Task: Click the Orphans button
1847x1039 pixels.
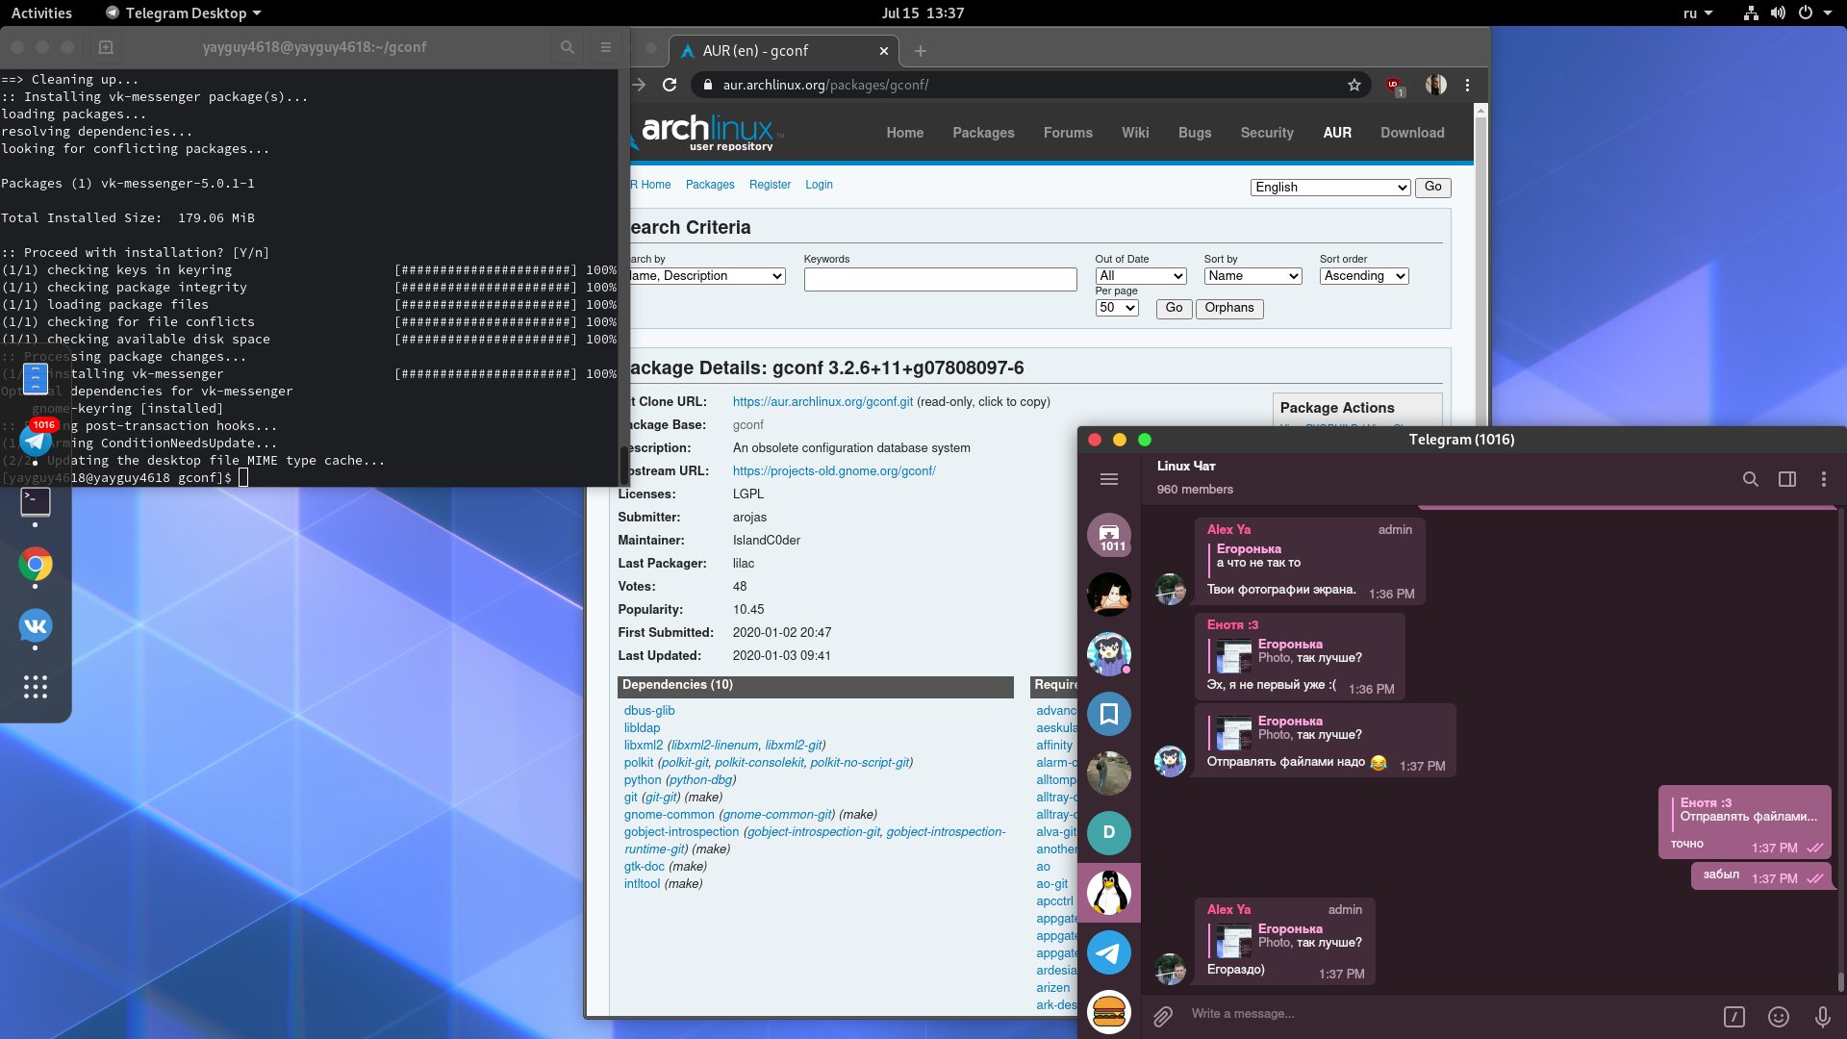Action: [1229, 308]
